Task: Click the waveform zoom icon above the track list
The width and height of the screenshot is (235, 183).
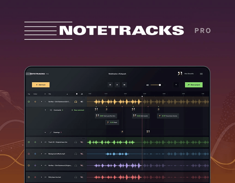Action: [x=81, y=94]
